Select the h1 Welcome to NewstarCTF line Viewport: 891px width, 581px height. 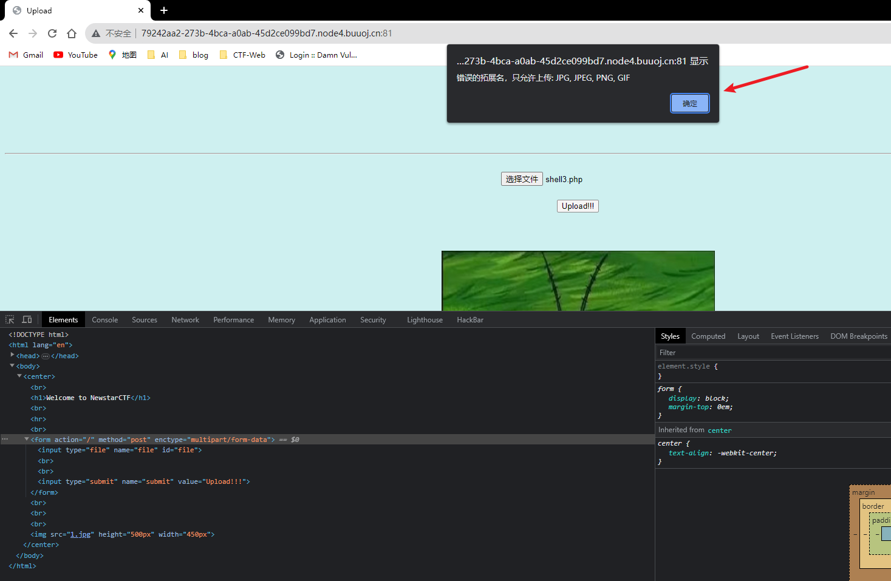[x=90, y=398]
